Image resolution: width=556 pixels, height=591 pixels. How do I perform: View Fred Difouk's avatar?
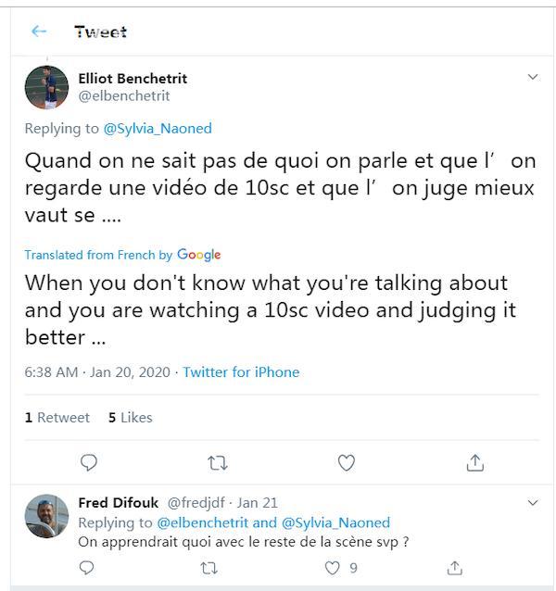46,516
